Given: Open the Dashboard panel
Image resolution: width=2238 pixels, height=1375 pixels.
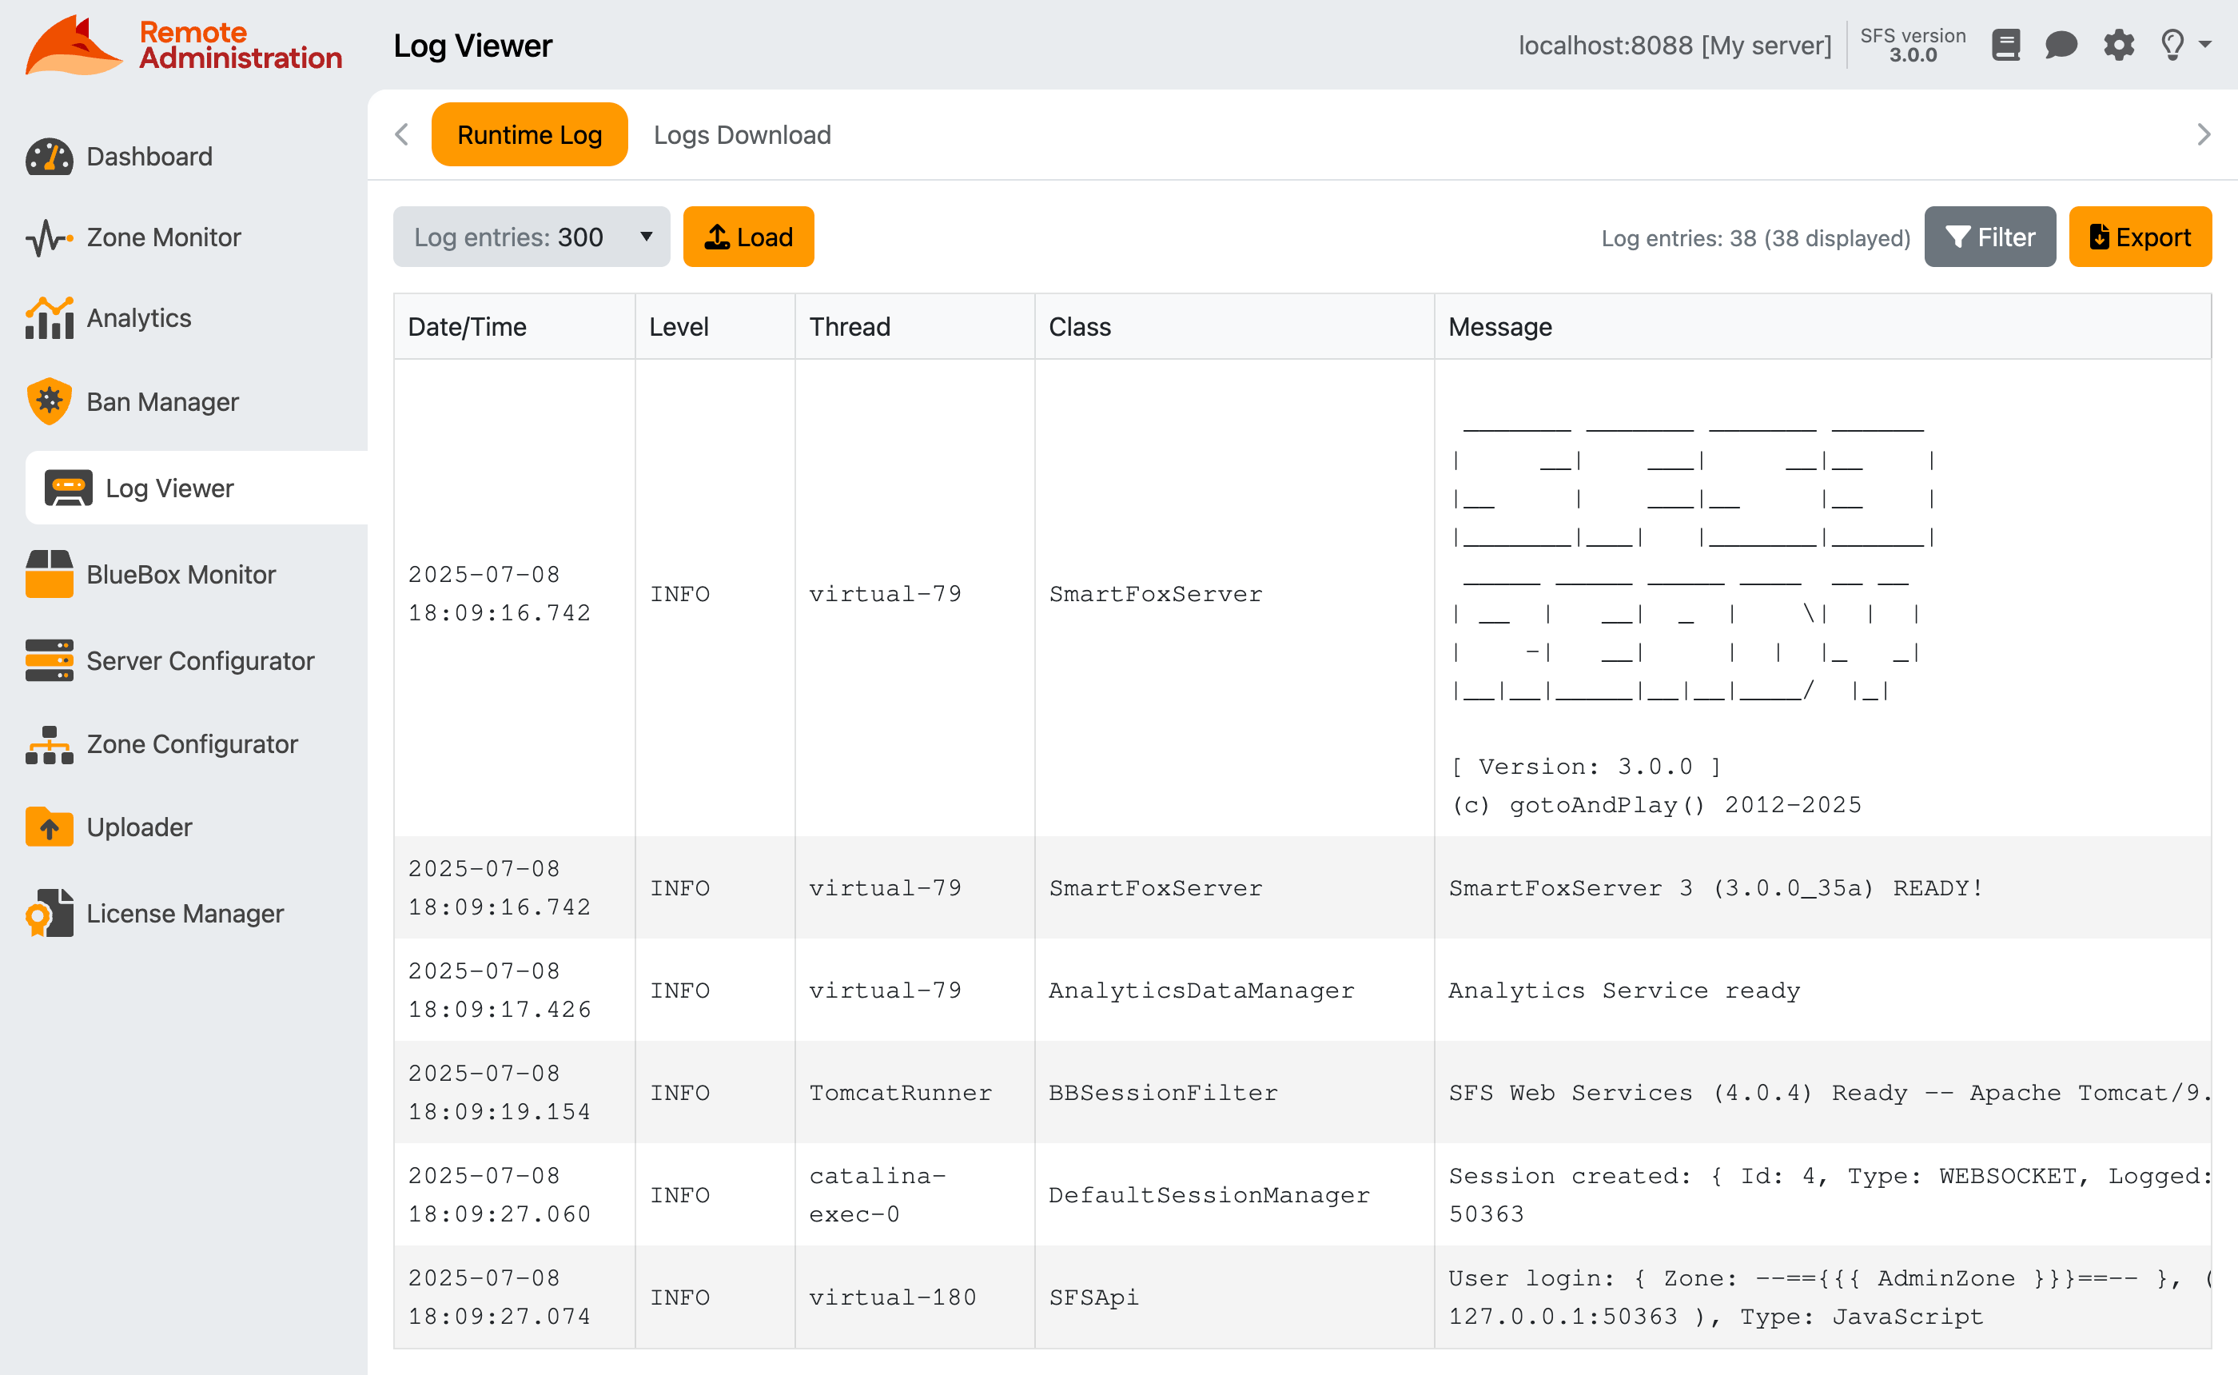Looking at the screenshot, I should click(148, 157).
